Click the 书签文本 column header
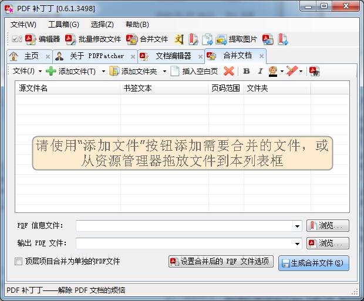 [164, 88]
